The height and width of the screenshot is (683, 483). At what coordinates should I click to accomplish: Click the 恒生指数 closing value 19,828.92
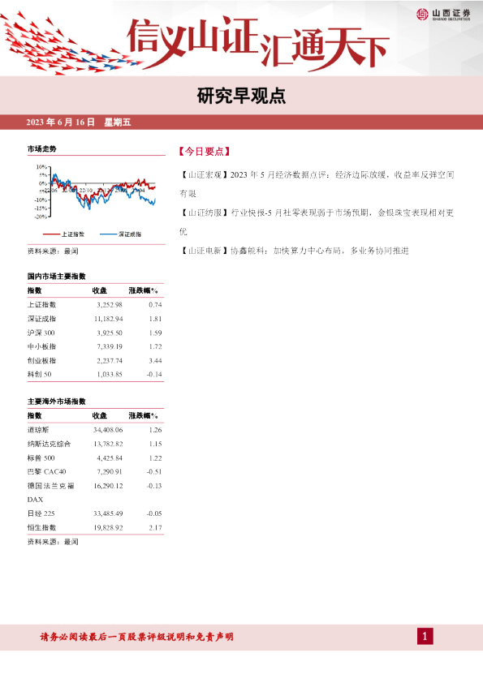(x=108, y=527)
